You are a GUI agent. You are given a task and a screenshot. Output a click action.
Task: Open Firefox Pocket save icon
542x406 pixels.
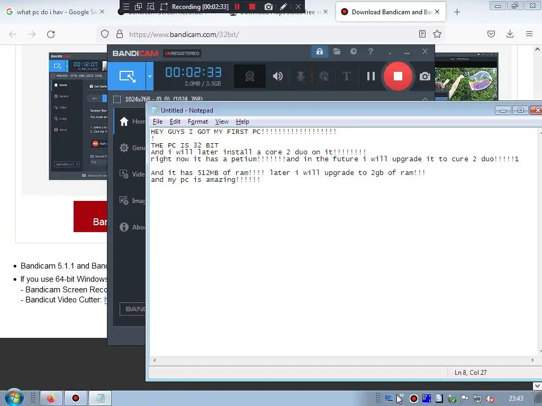[x=491, y=34]
